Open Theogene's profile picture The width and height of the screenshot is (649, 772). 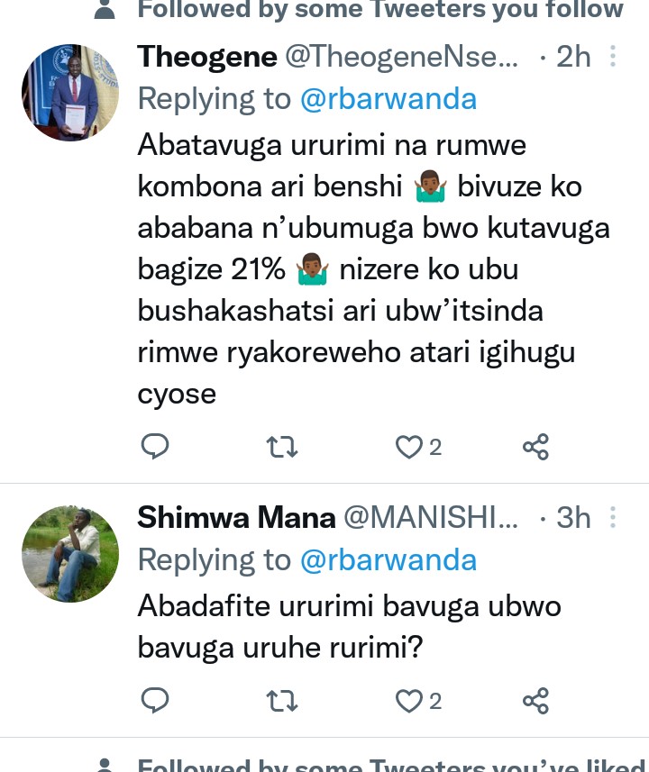(70, 93)
